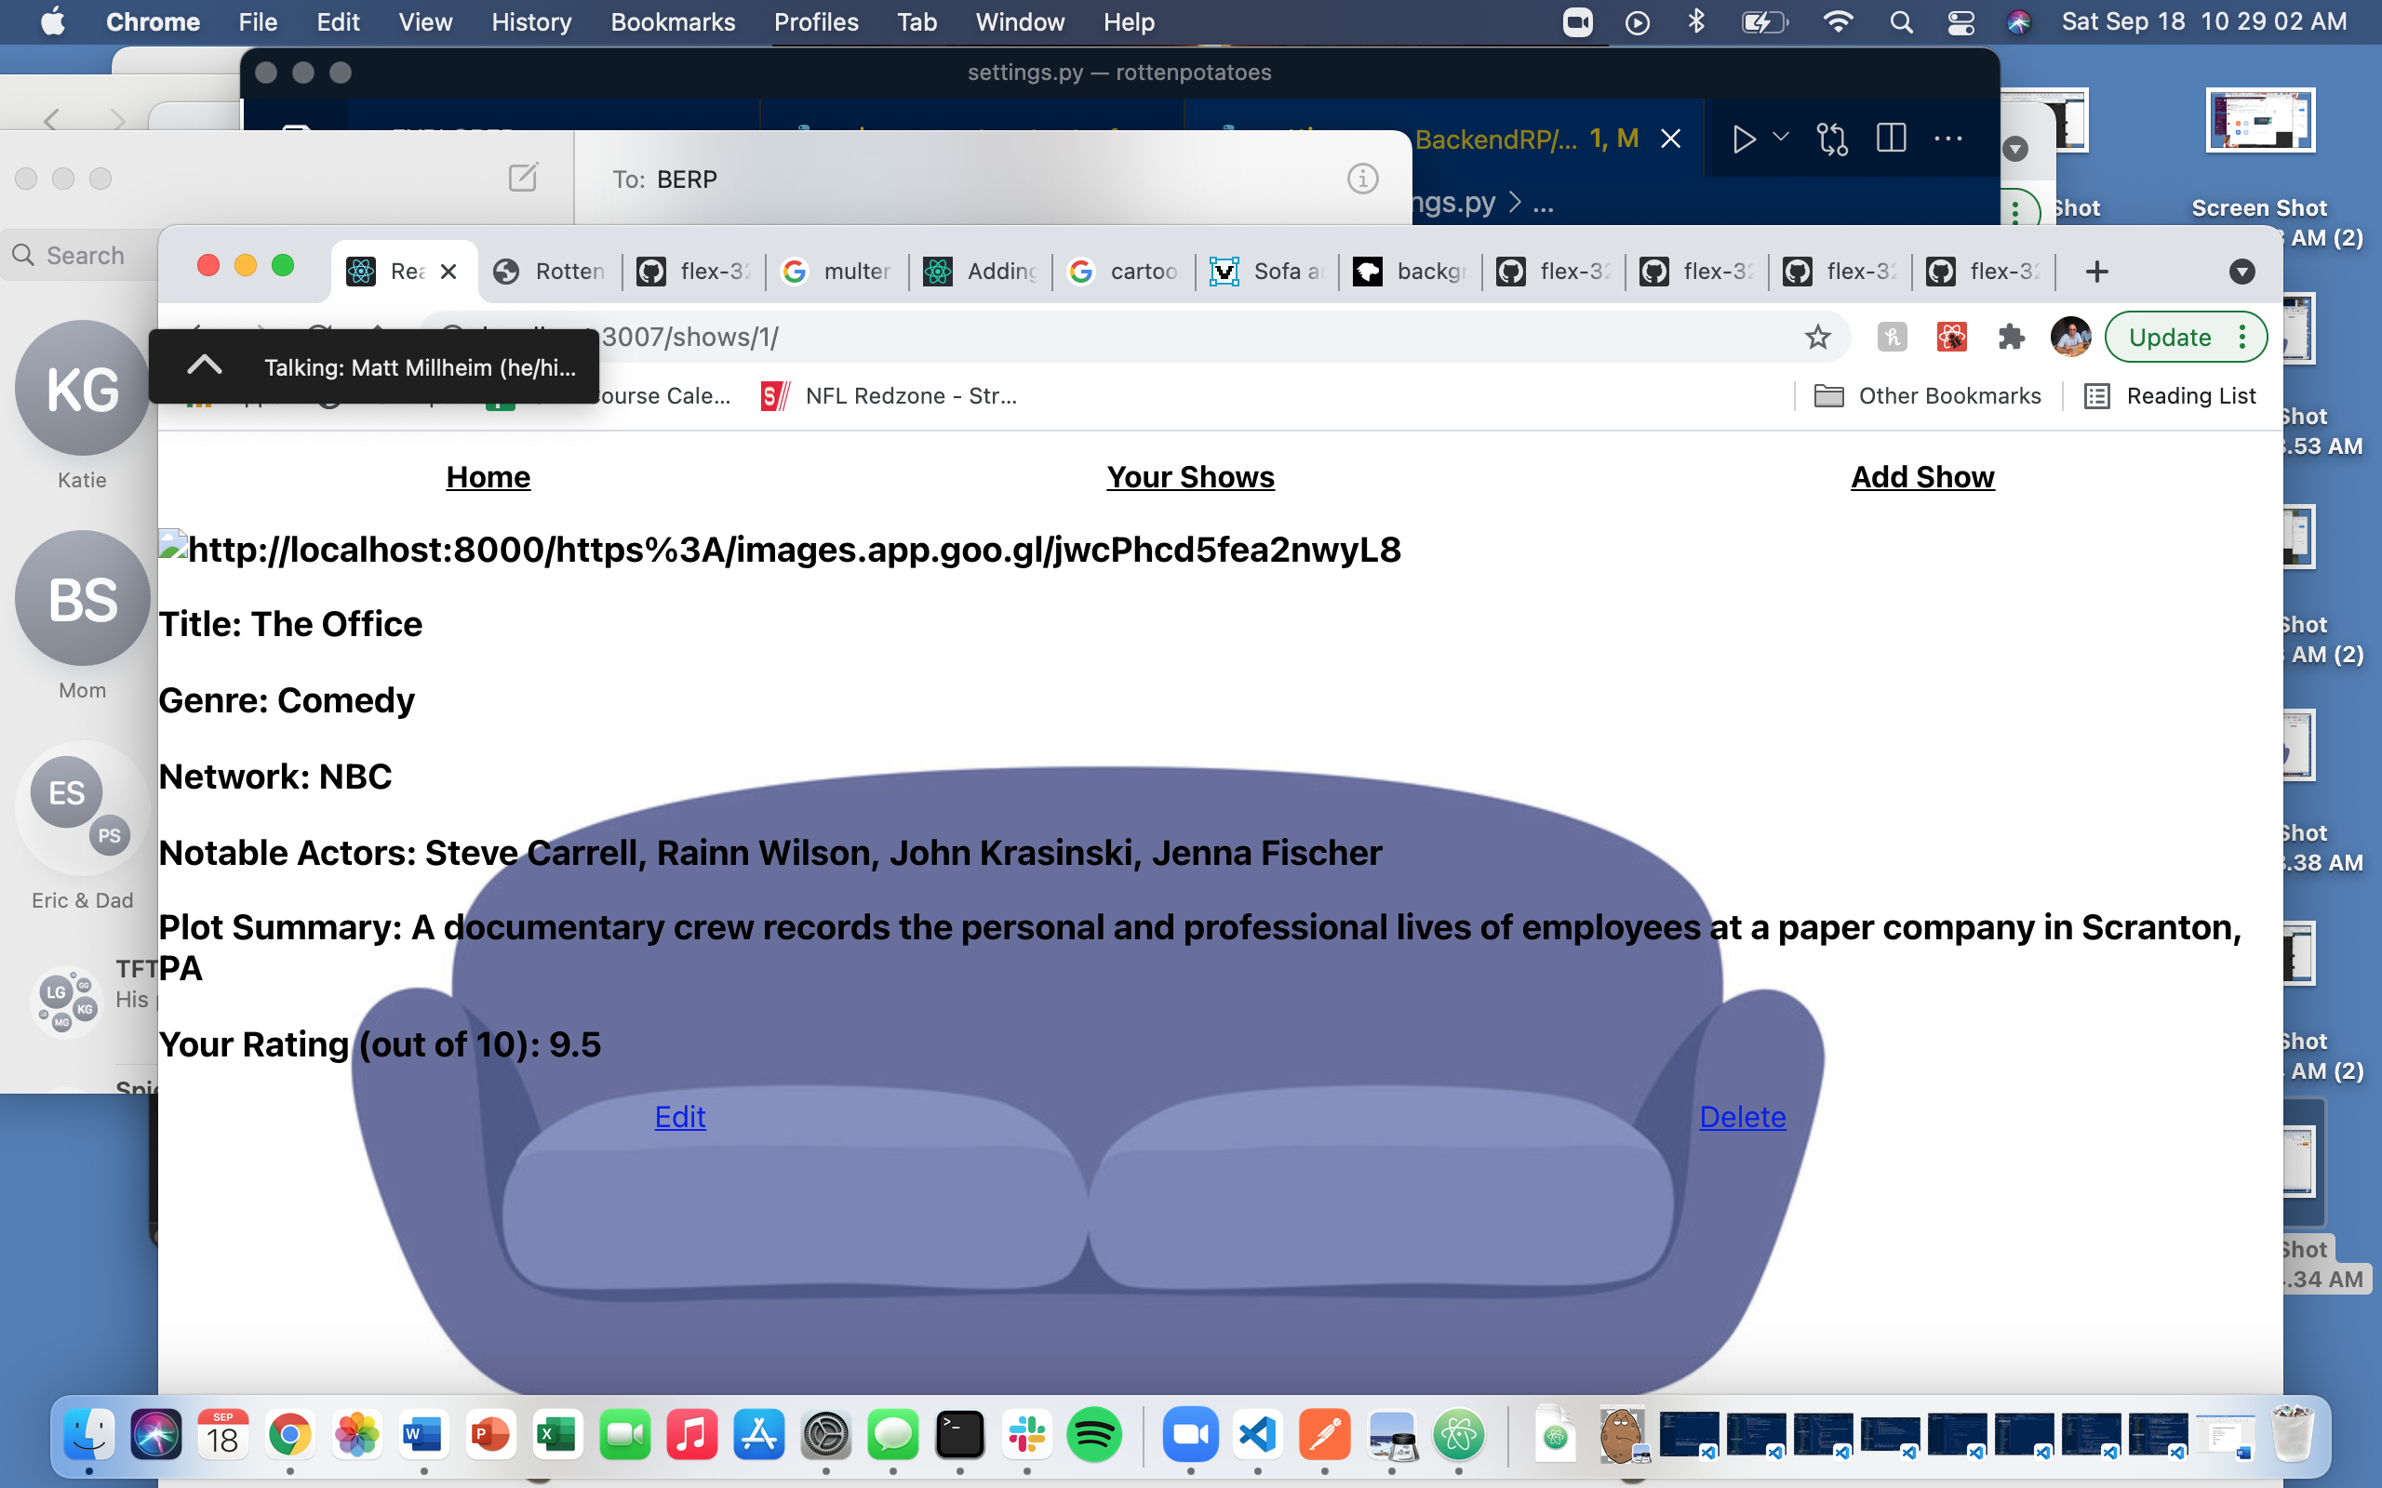
Task: Click the Open Changes icon in VS Code
Action: 1832,139
